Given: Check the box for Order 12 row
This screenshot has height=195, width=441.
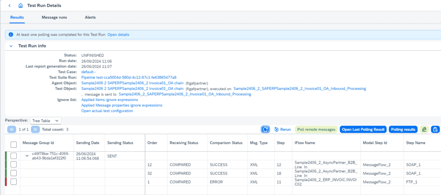Looking at the screenshot, I should pos(13,165).
